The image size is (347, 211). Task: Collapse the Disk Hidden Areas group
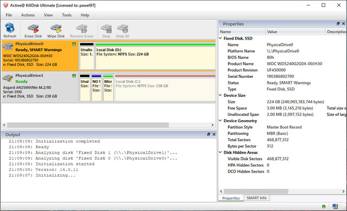click(221, 152)
